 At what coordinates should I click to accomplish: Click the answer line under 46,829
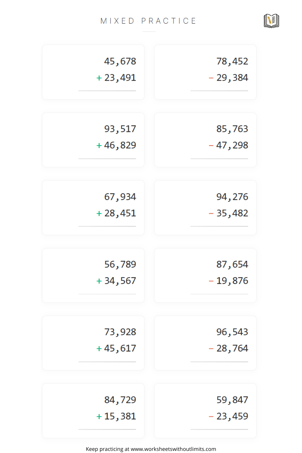tap(107, 159)
